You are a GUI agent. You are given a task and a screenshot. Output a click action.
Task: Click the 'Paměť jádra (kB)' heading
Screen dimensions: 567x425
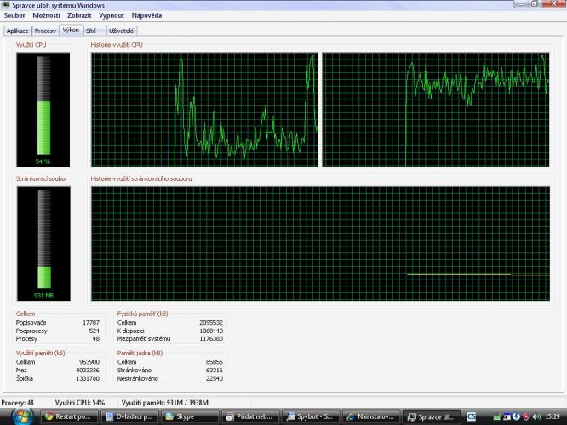(140, 353)
